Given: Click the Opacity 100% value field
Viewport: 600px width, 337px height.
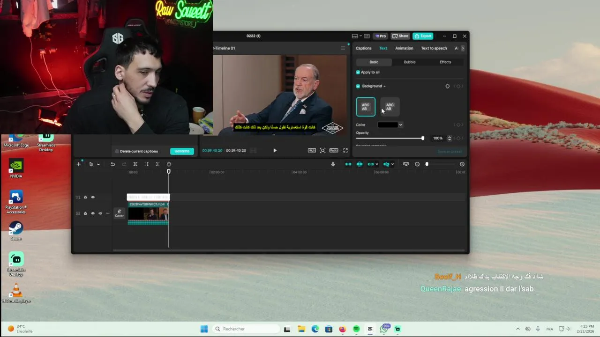Looking at the screenshot, I should [x=438, y=138].
